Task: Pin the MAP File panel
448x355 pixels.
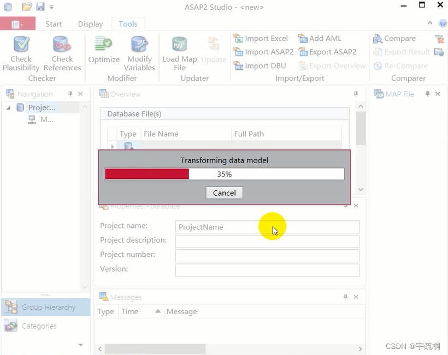Action: coord(427,94)
